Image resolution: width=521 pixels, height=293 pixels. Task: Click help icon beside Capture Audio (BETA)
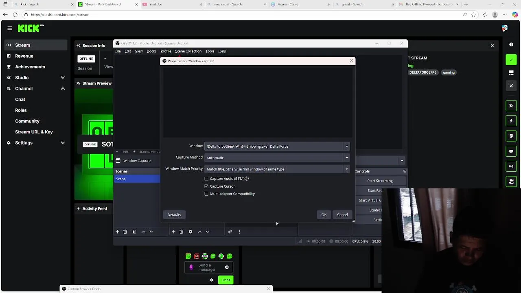point(247,179)
